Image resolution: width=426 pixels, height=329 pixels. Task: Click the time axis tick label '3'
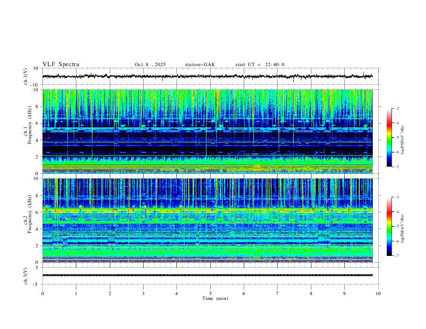[143, 294]
